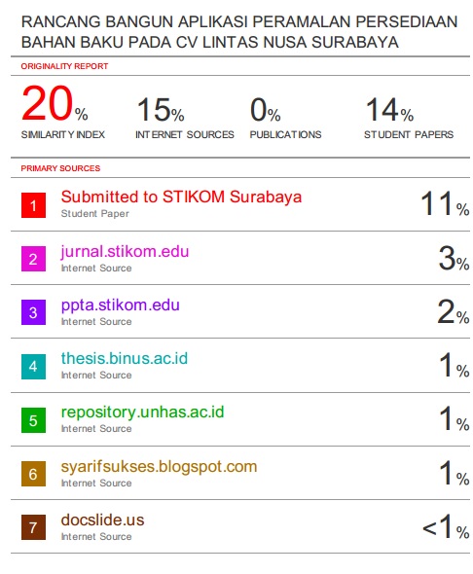
Task: Click the 14% student papers value
Action: (389, 110)
